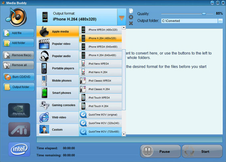Click the NVIDIA acceleration icon
Screen dimensions: 226x162
pyautogui.click(x=19, y=110)
